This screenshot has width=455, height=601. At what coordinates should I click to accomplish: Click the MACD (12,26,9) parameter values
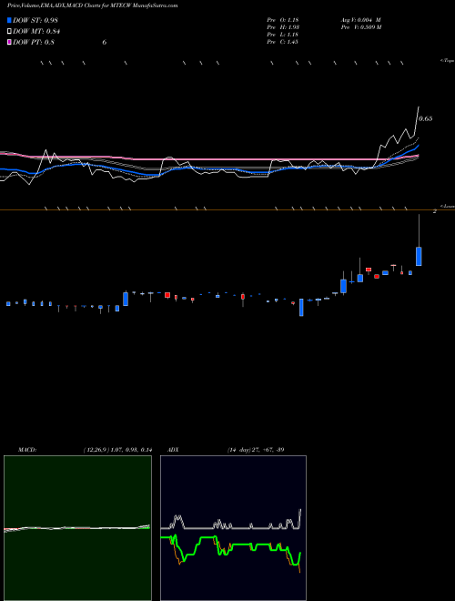pyautogui.click(x=117, y=450)
